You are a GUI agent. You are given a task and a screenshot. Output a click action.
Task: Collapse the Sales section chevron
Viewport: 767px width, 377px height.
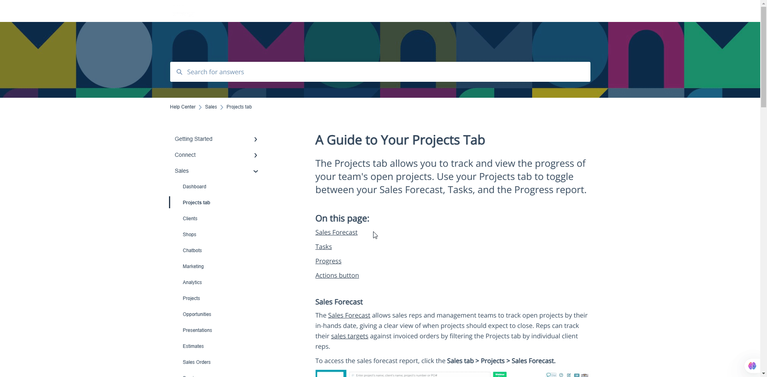pyautogui.click(x=256, y=171)
